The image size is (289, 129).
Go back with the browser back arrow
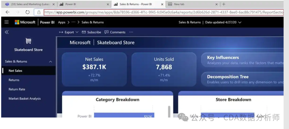tap(7, 12)
